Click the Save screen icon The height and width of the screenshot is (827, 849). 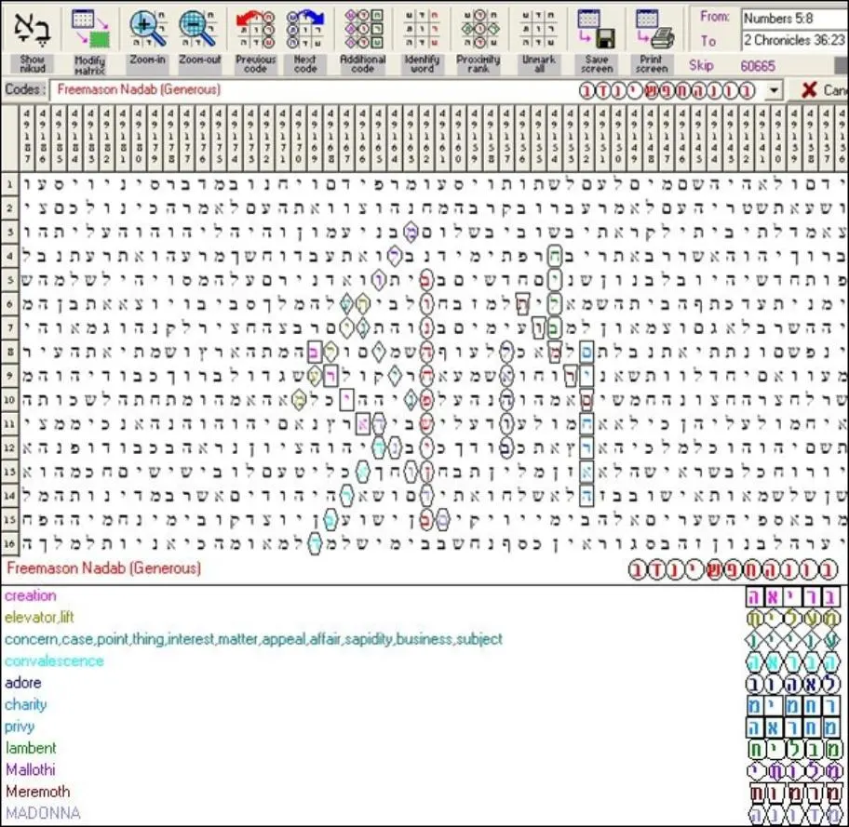tap(597, 29)
